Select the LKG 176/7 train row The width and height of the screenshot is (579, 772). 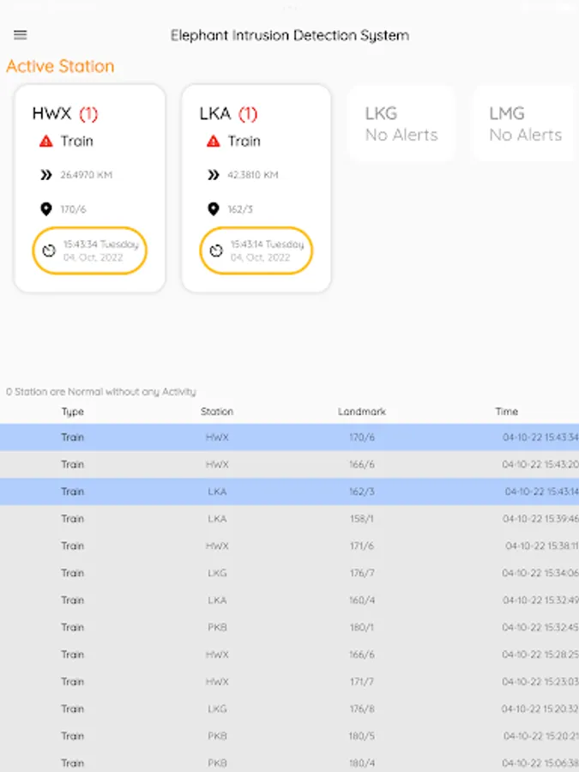pos(289,573)
